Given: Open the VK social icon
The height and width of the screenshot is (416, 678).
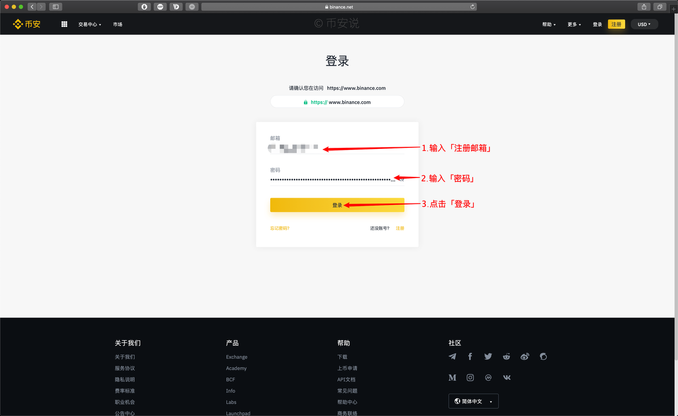Looking at the screenshot, I should 506,378.
